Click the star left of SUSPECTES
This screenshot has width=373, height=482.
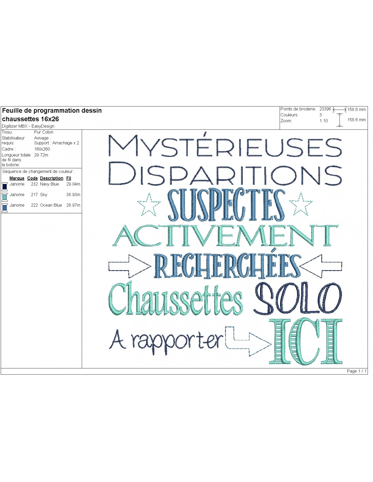click(x=149, y=204)
